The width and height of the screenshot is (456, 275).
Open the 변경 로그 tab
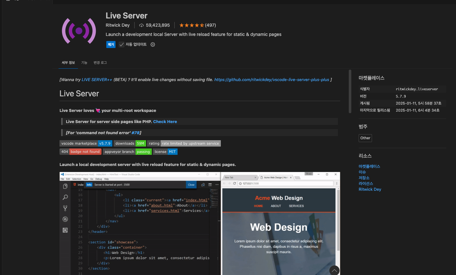100,63
